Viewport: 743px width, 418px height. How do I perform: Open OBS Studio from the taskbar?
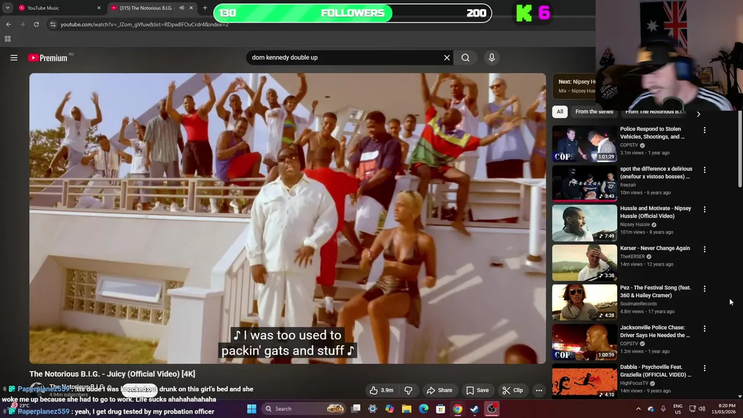point(492,409)
